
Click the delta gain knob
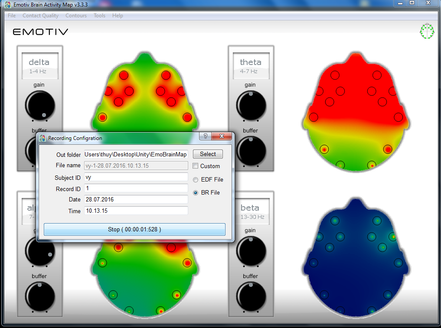[40, 105]
